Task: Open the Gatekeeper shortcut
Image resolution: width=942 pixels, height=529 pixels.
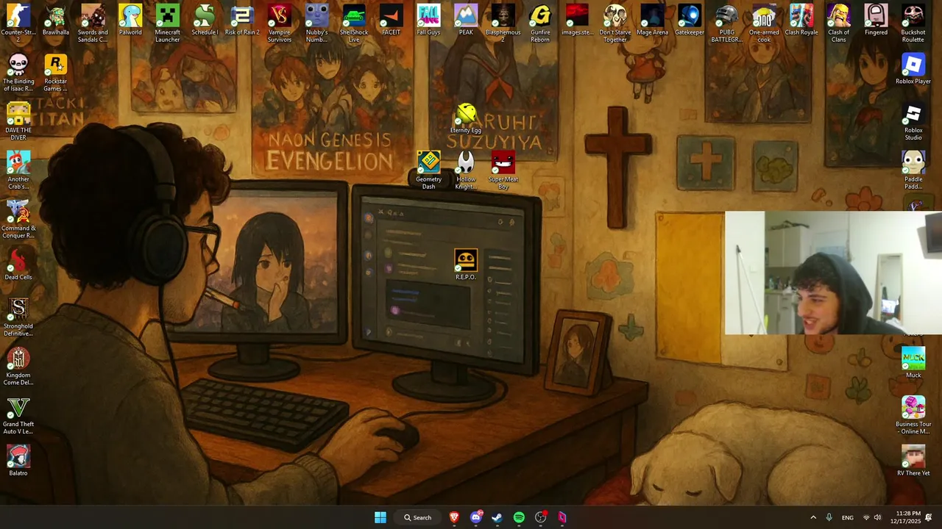Action: pyautogui.click(x=690, y=20)
